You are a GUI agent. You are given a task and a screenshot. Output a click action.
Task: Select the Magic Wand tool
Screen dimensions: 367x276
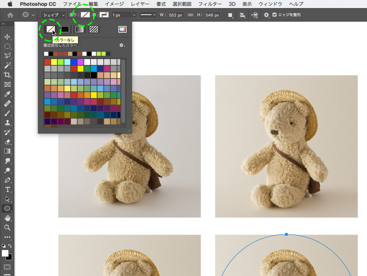7,65
